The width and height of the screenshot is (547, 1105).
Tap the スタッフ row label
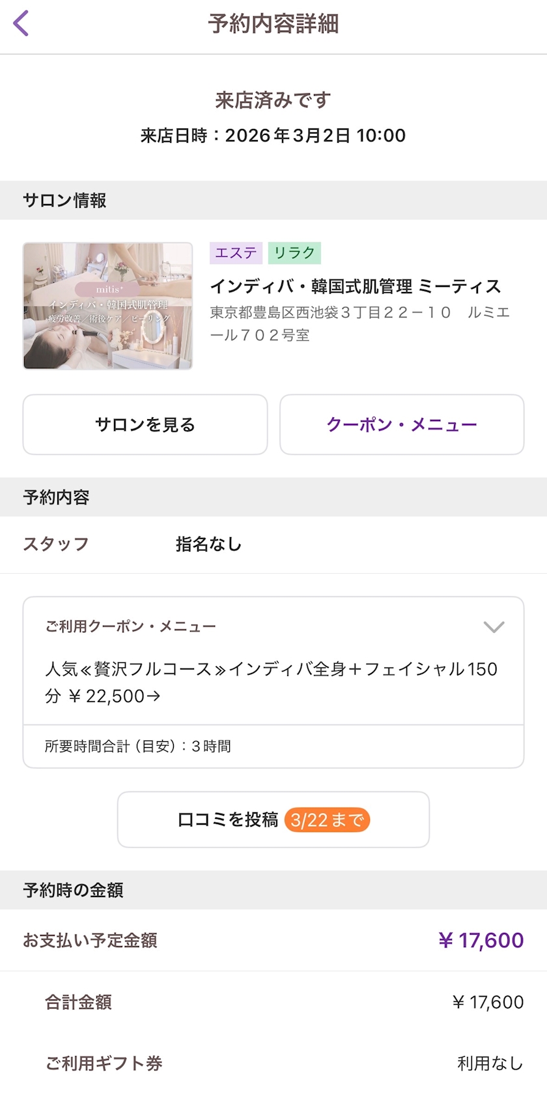coord(56,544)
